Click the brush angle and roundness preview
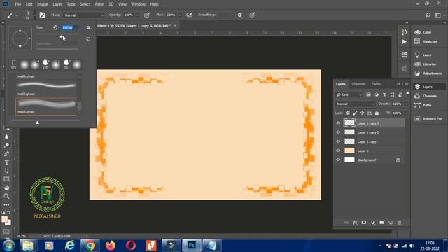This screenshot has width=448, height=252. click(20, 38)
